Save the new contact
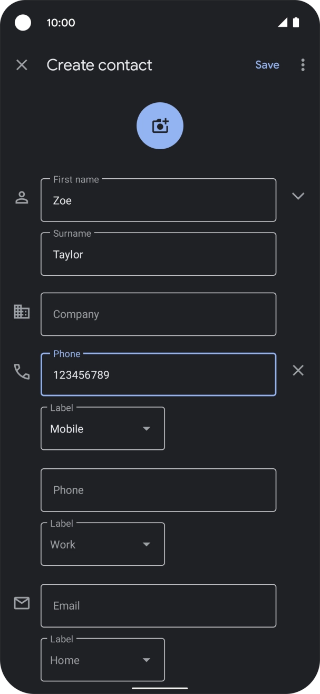The height and width of the screenshot is (694, 320). (267, 65)
